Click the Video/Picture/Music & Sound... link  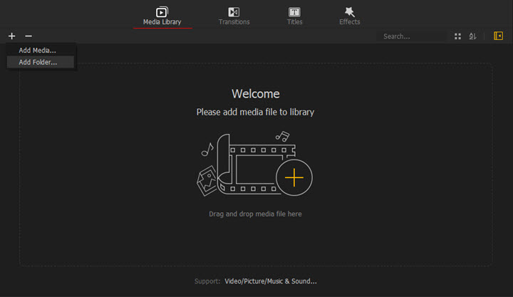271,281
